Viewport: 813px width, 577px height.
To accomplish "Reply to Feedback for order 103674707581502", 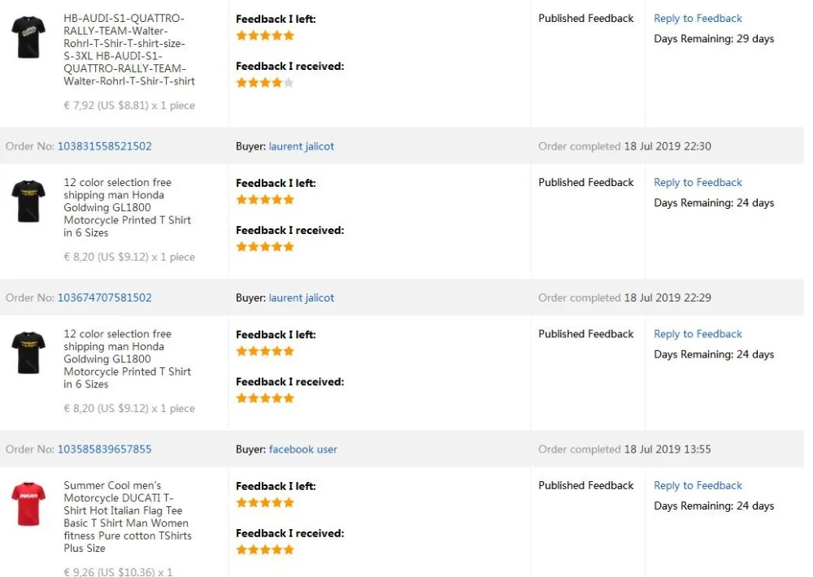I will (698, 333).
